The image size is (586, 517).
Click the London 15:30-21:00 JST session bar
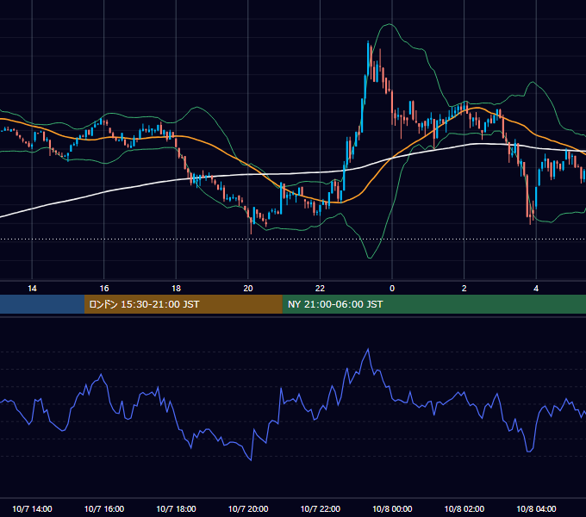click(x=183, y=304)
